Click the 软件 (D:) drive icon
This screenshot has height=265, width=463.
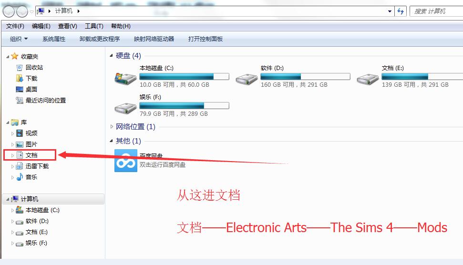tap(247, 79)
